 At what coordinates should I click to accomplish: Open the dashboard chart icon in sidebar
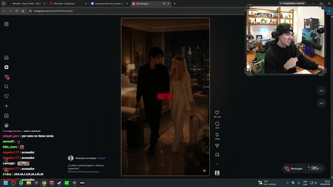pyautogui.click(x=7, y=116)
